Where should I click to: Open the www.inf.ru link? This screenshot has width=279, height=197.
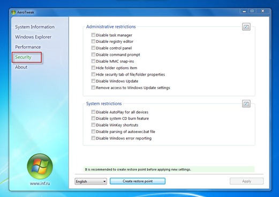(x=40, y=184)
